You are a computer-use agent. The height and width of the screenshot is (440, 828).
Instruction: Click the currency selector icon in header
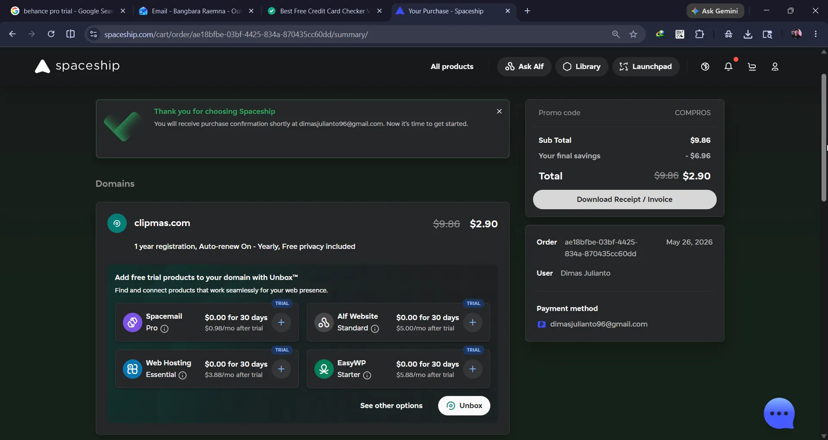(705, 66)
